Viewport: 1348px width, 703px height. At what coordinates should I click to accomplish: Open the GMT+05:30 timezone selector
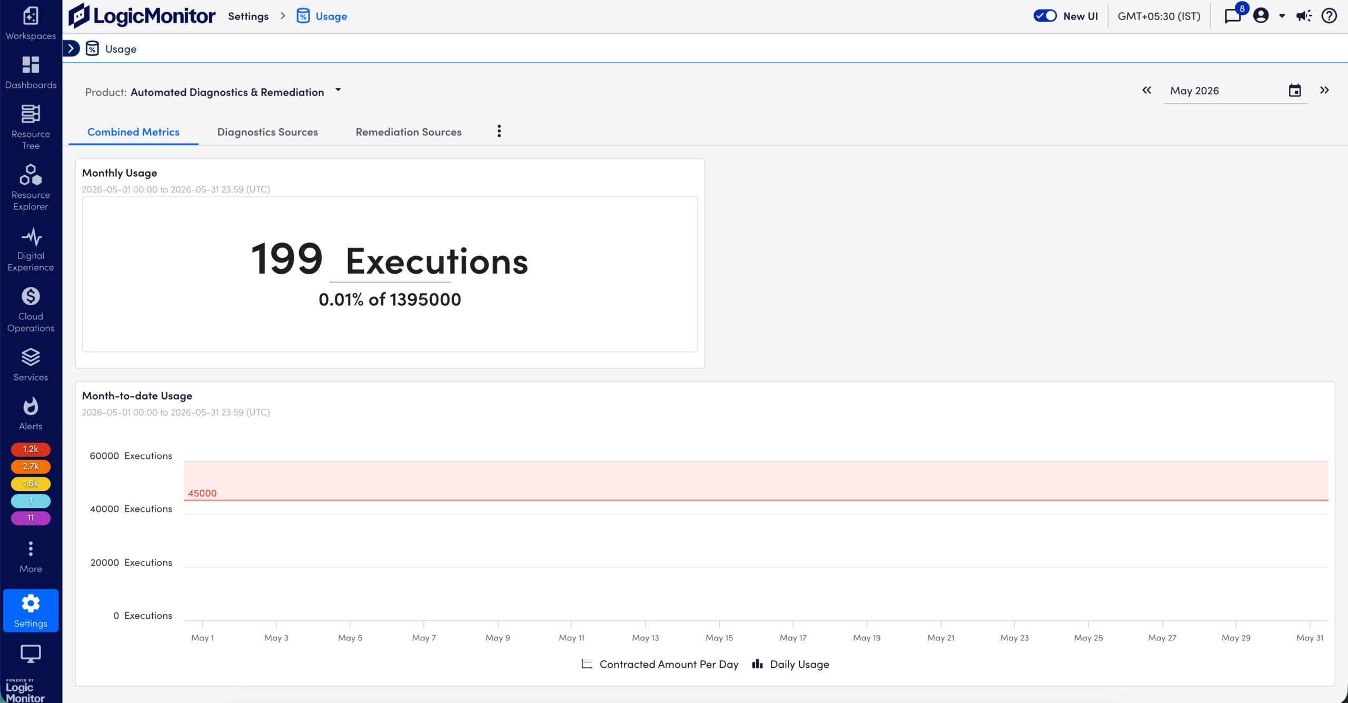(x=1159, y=16)
